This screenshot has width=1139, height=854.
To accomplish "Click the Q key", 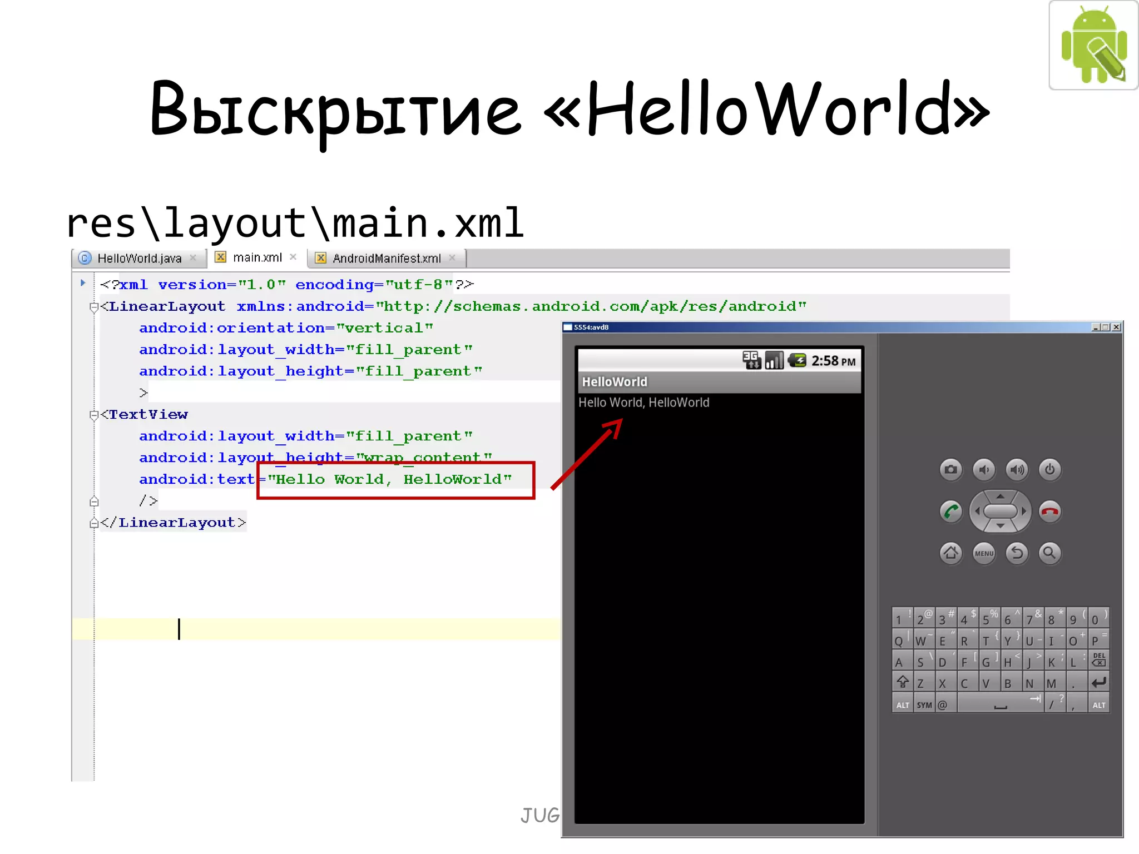I will [902, 639].
